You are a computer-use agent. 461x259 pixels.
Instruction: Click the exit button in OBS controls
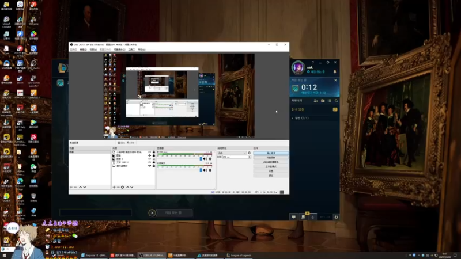pos(271,176)
